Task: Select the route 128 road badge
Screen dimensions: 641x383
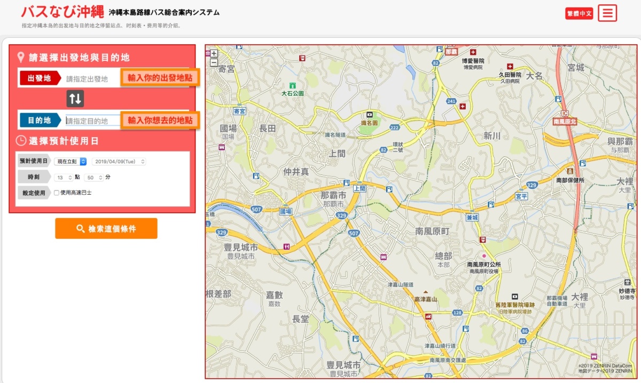Action: [x=457, y=312]
